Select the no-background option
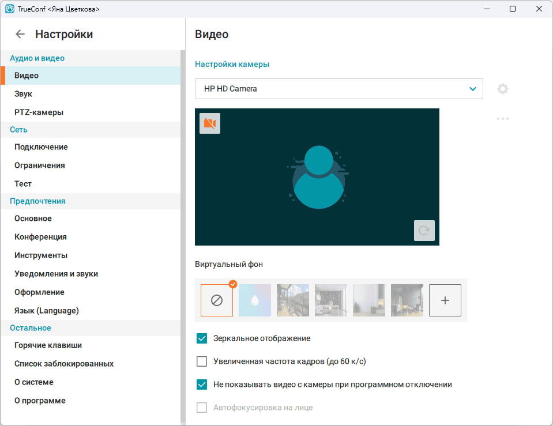This screenshot has height=426, width=553. 217,300
